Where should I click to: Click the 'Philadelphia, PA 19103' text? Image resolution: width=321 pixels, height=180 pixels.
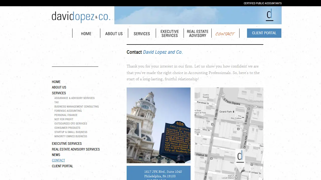click(x=160, y=176)
